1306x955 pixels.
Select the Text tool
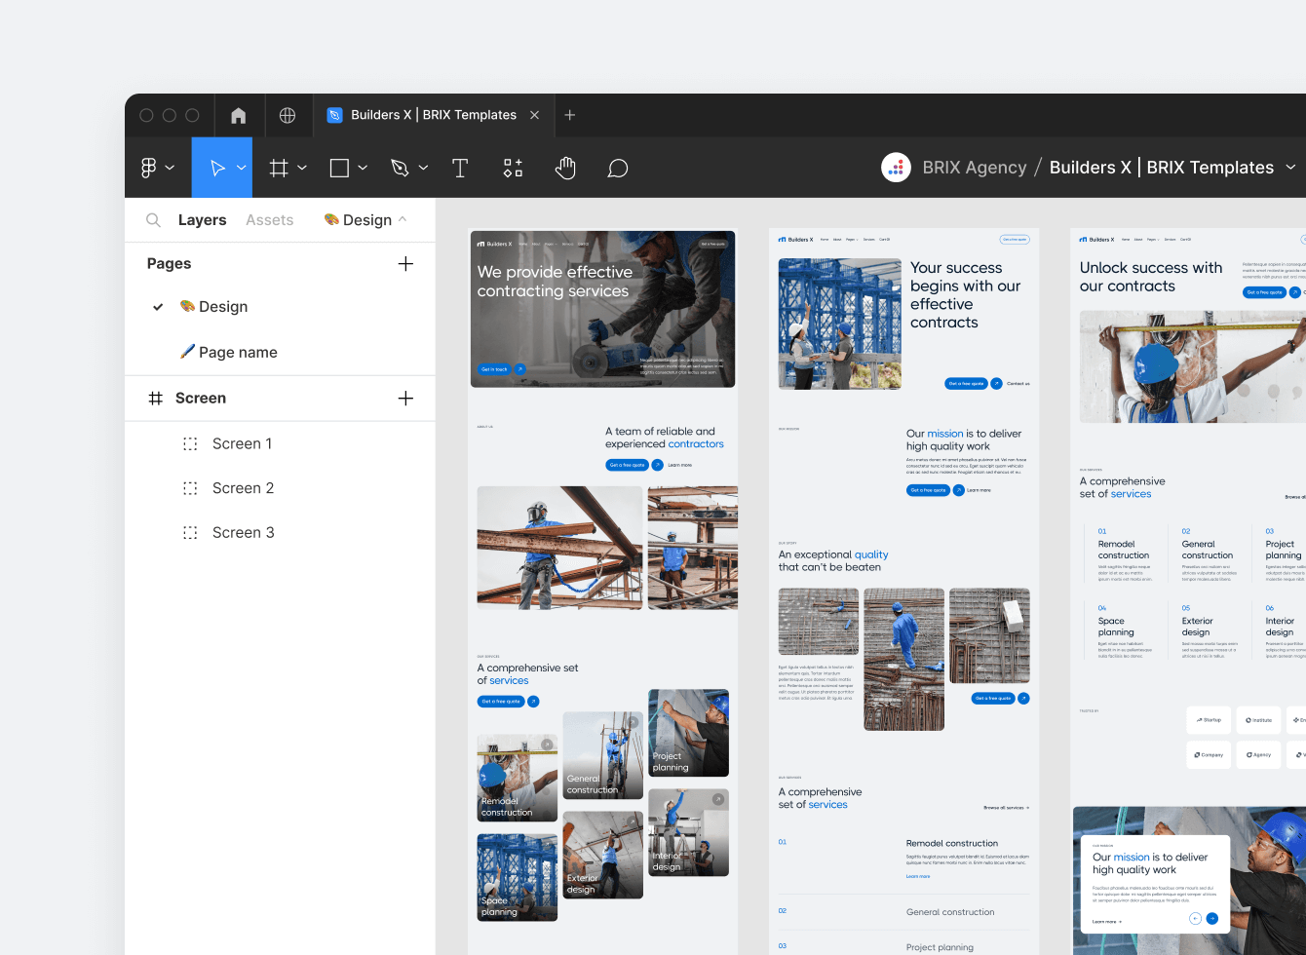460,167
